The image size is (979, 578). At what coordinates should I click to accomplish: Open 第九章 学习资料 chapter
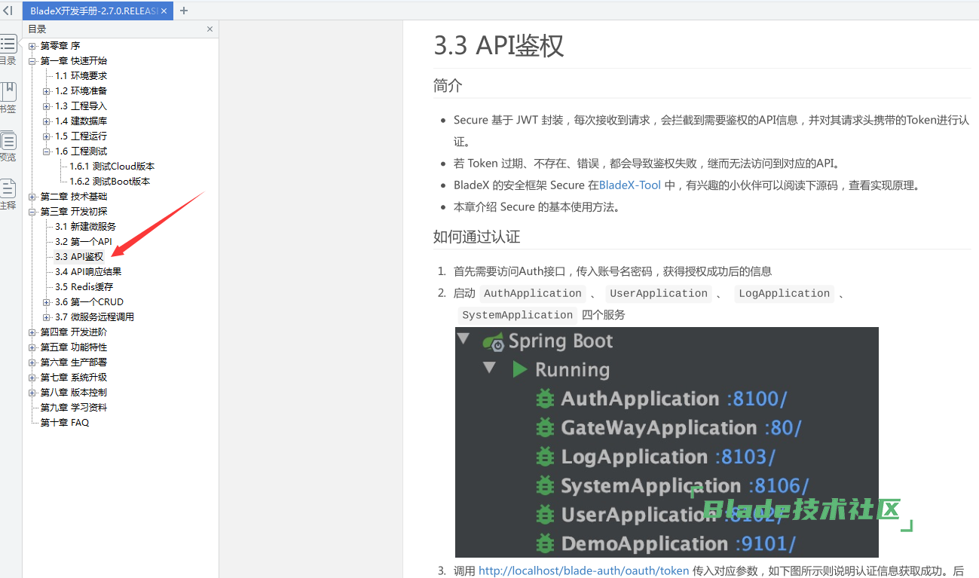(73, 408)
